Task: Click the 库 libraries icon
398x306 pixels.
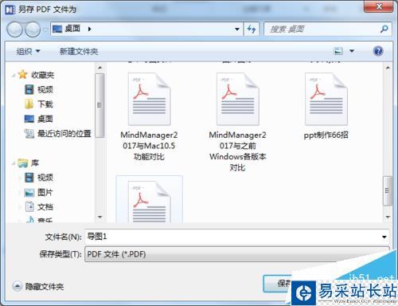Action: pos(23,163)
